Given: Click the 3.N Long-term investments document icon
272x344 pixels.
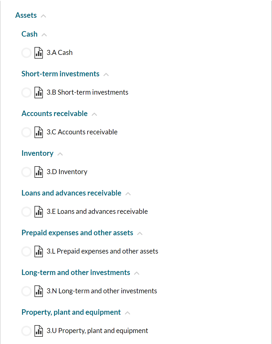Looking at the screenshot, I should pos(39,291).
